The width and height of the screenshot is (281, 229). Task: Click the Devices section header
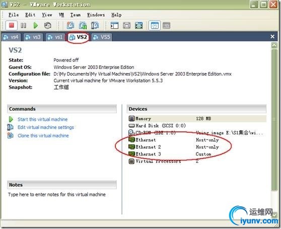196,109
